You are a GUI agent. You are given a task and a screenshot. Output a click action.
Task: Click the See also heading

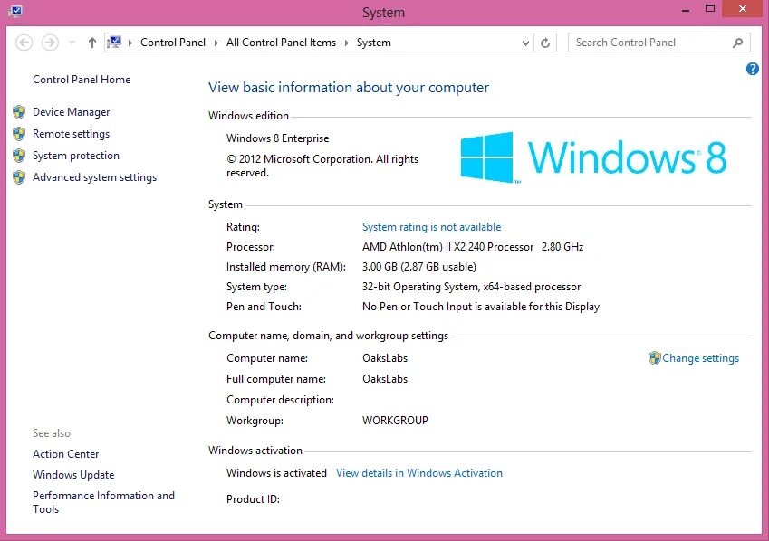[x=52, y=433]
